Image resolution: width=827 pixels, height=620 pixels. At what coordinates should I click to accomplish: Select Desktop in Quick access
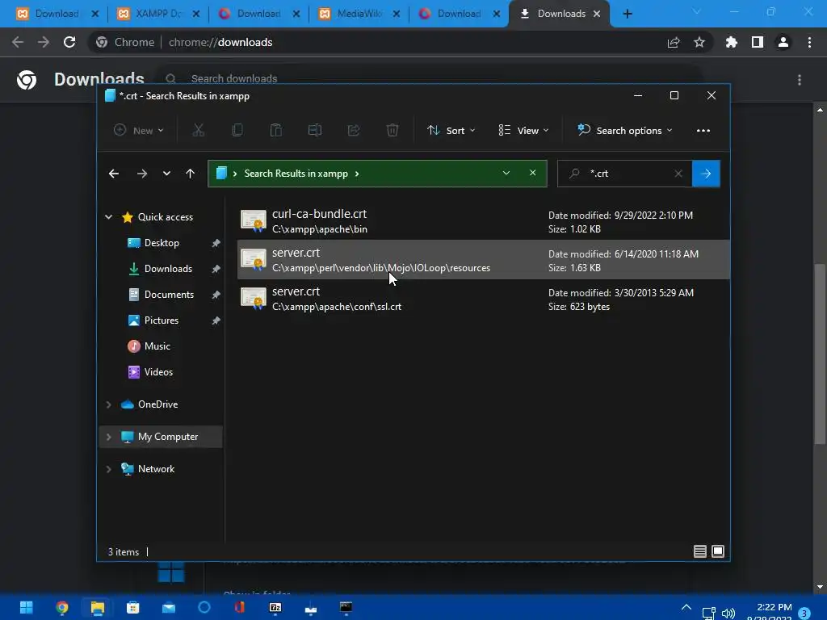161,243
